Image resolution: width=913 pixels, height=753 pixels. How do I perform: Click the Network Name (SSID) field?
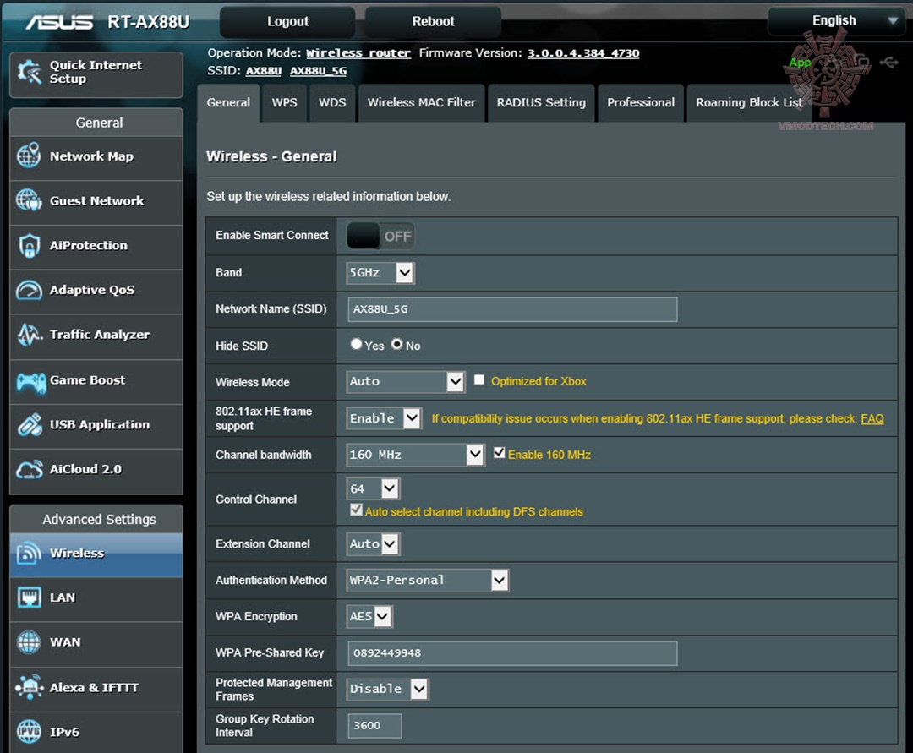click(x=512, y=309)
